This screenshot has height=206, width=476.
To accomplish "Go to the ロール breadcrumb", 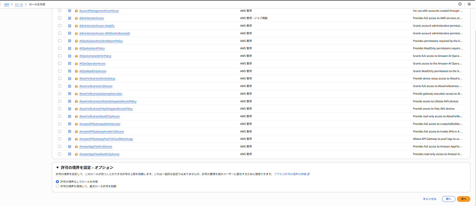I will [x=19, y=4].
